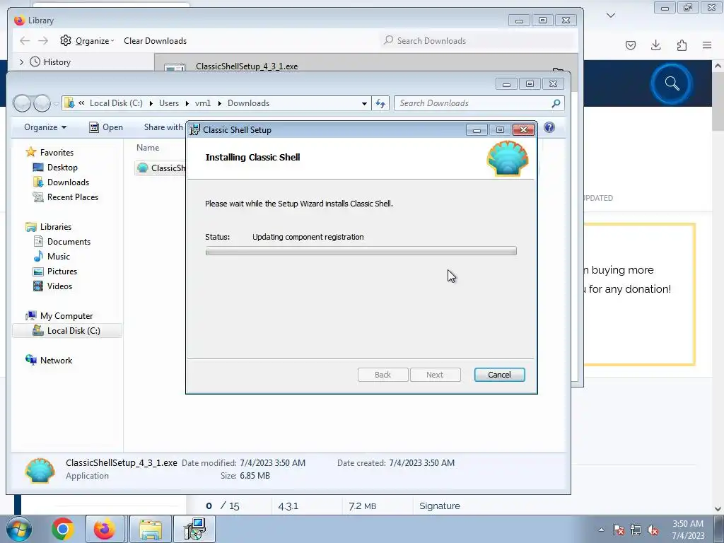Sort by the Name column header
724x543 pixels.
pos(148,148)
